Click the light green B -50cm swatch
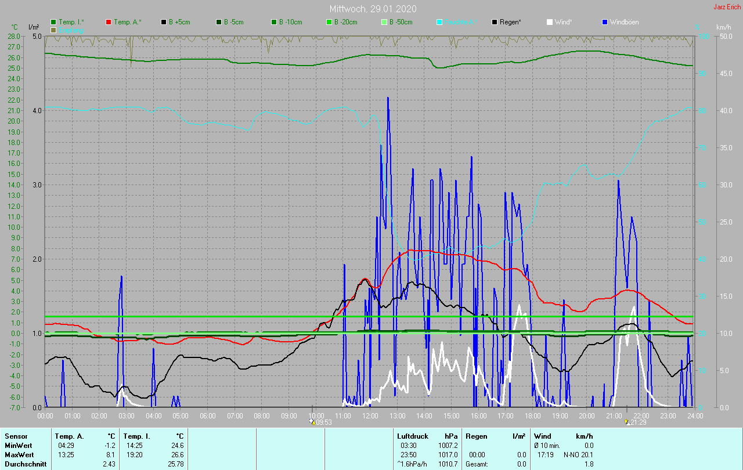Viewport: 743px width, 470px height. pos(384,22)
